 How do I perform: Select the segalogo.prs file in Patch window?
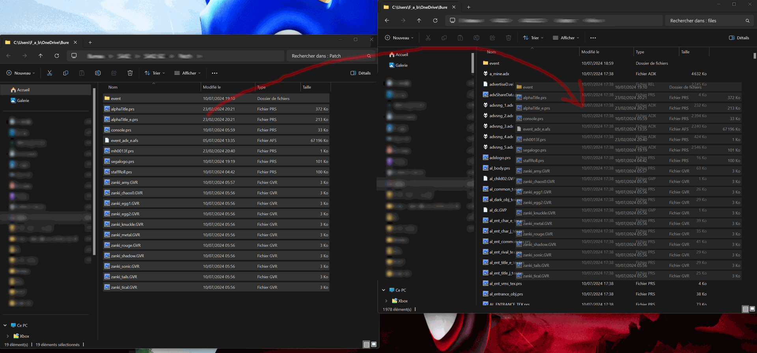click(x=123, y=161)
